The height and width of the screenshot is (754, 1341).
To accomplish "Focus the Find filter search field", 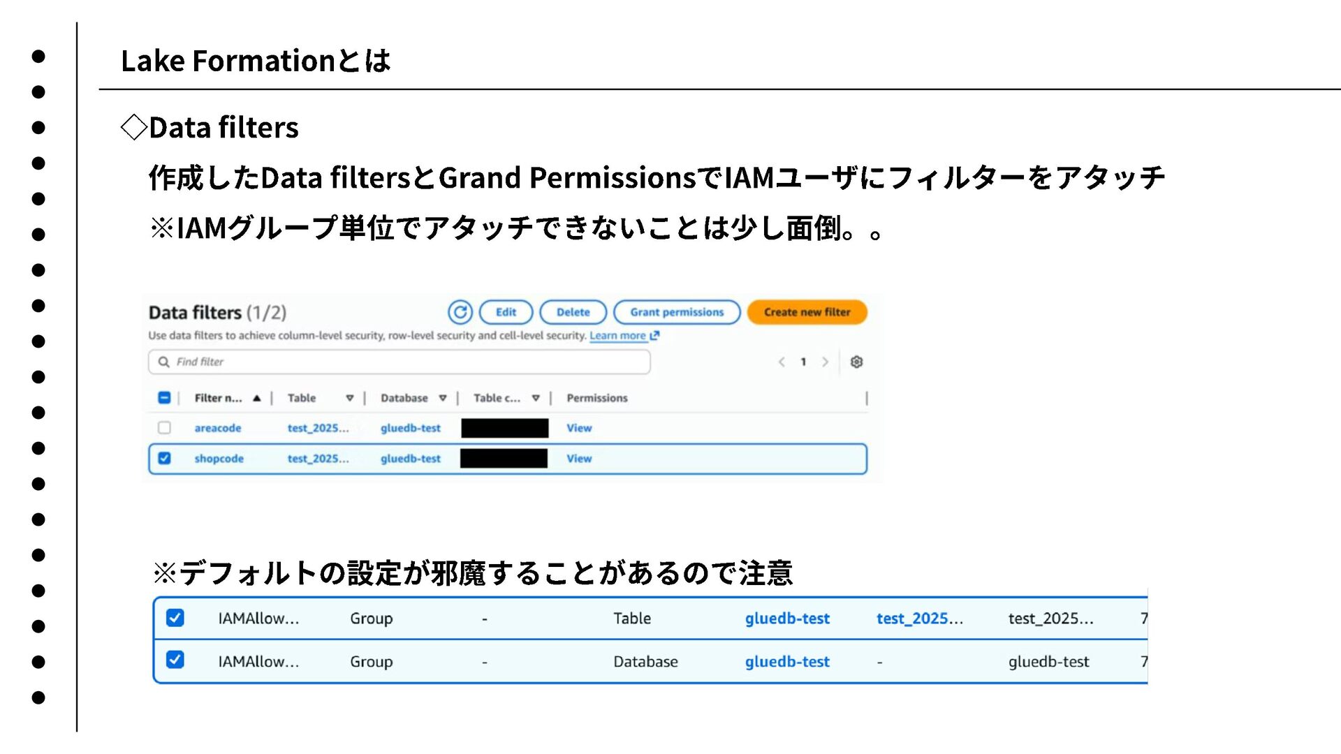I will click(405, 362).
